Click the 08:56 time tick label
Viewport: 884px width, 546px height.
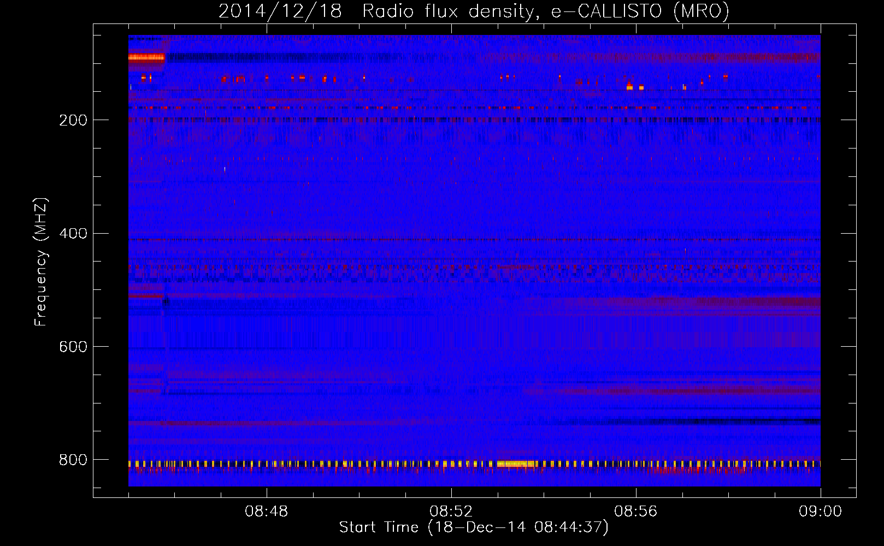(635, 512)
